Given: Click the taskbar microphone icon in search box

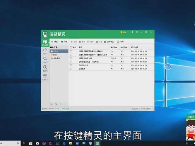Looking at the screenshot, I should click(x=18, y=143).
